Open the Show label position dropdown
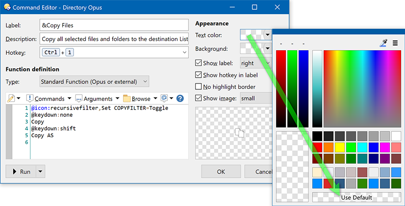The height and width of the screenshot is (206, 405). pos(256,63)
